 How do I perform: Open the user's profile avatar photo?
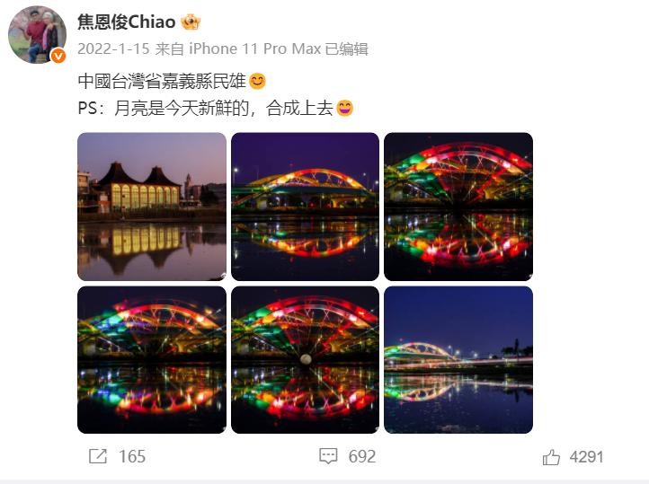pyautogui.click(x=37, y=35)
